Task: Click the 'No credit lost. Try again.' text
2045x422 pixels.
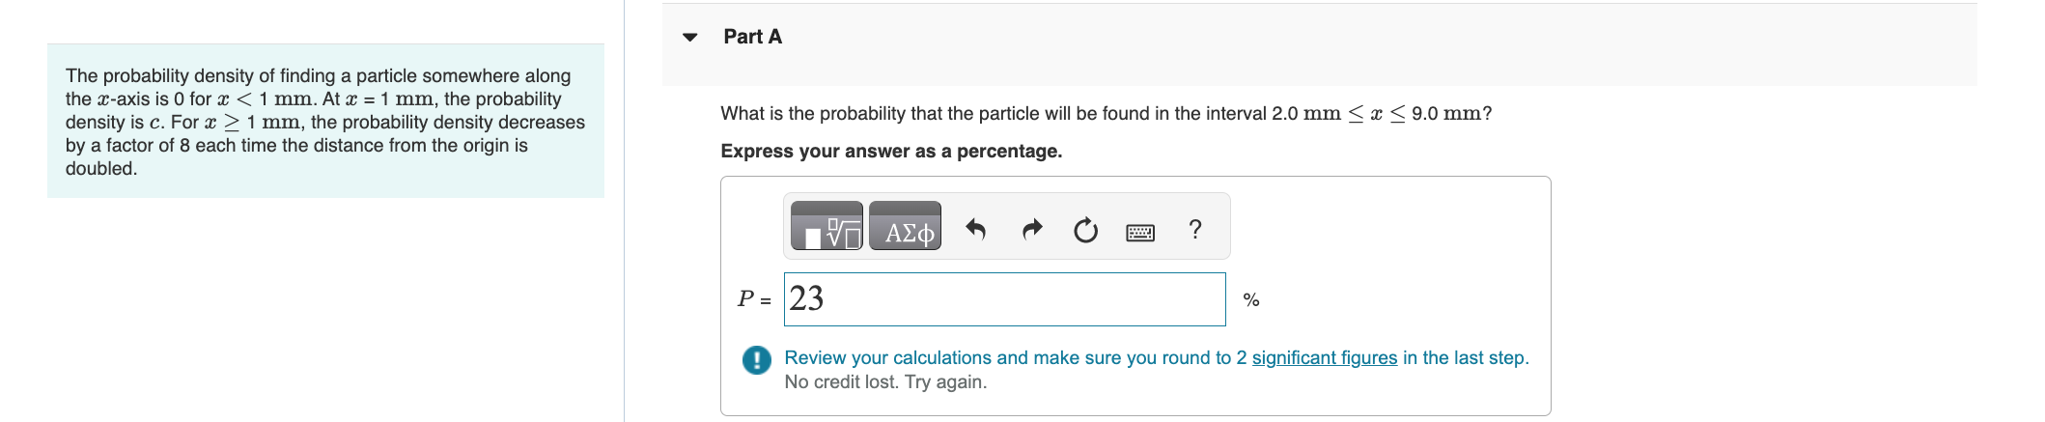Action: click(x=885, y=382)
